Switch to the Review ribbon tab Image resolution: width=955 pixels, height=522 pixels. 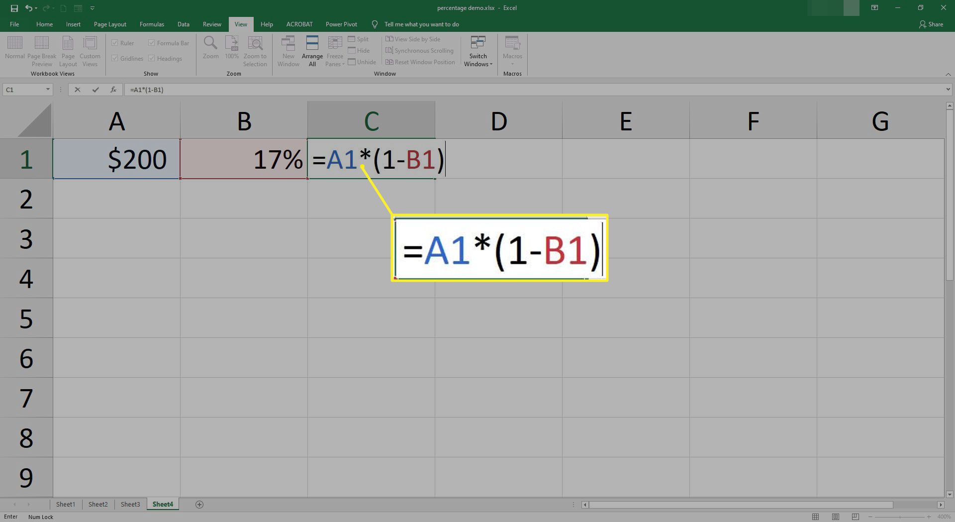click(212, 24)
